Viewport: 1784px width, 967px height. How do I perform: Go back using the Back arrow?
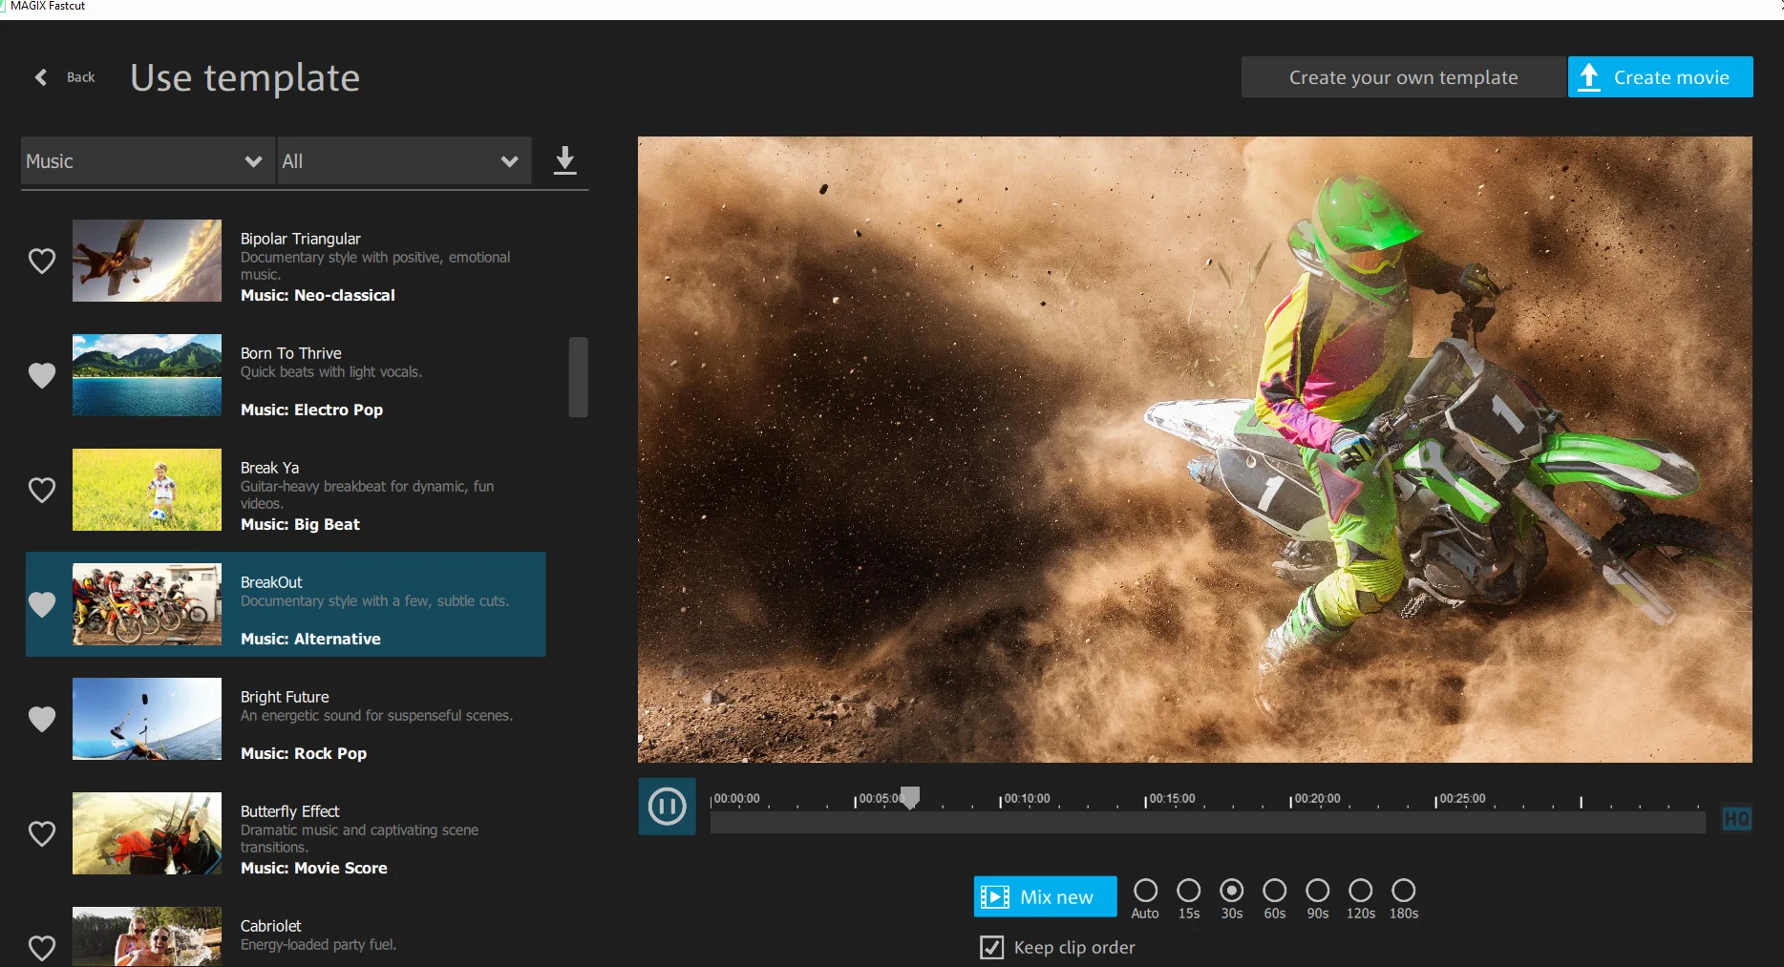(41, 77)
